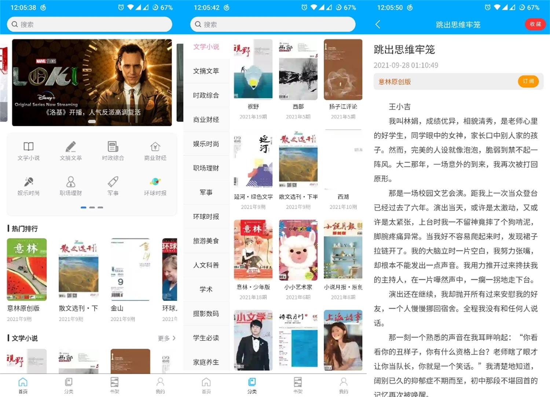Screen dimensions: 550x397
Task: Go back using the arrow on article page
Action: 378,24
